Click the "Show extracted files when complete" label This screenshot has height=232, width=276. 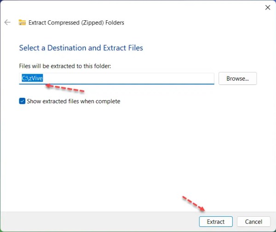(x=74, y=101)
